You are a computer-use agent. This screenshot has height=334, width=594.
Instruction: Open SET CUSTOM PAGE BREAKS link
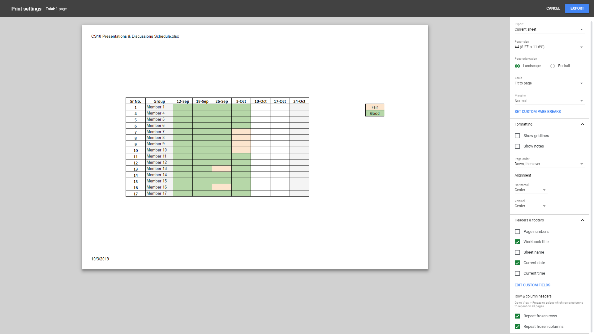point(537,112)
